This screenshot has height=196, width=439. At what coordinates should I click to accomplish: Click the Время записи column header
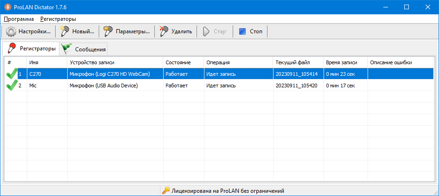point(345,62)
